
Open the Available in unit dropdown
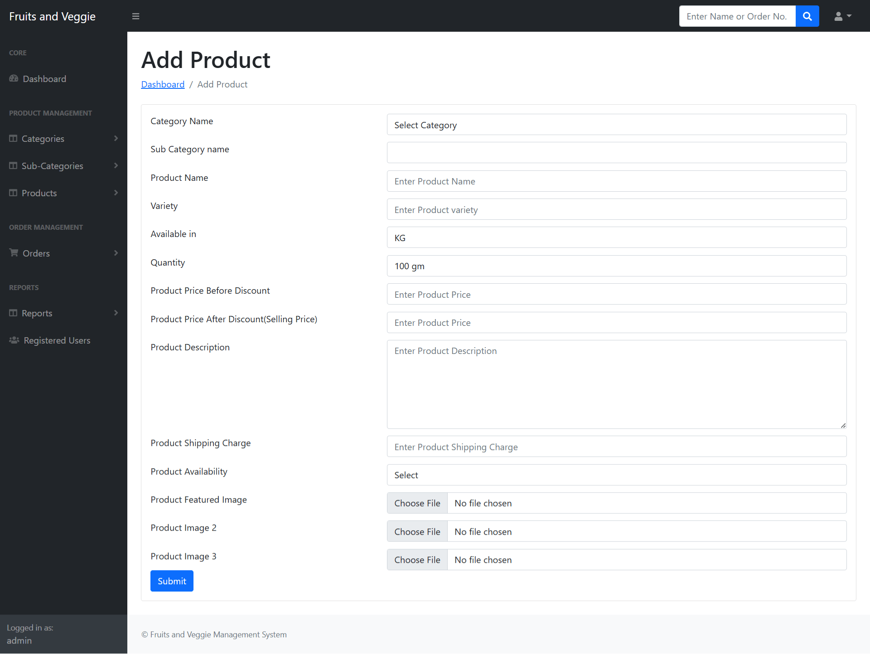(616, 237)
